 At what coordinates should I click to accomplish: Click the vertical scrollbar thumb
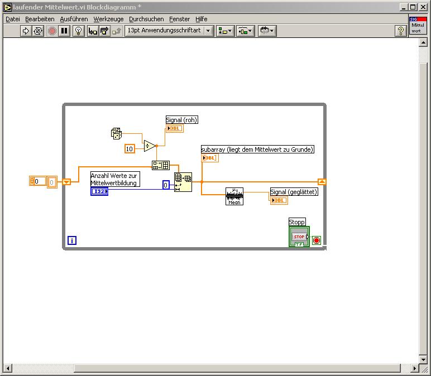pos(423,209)
